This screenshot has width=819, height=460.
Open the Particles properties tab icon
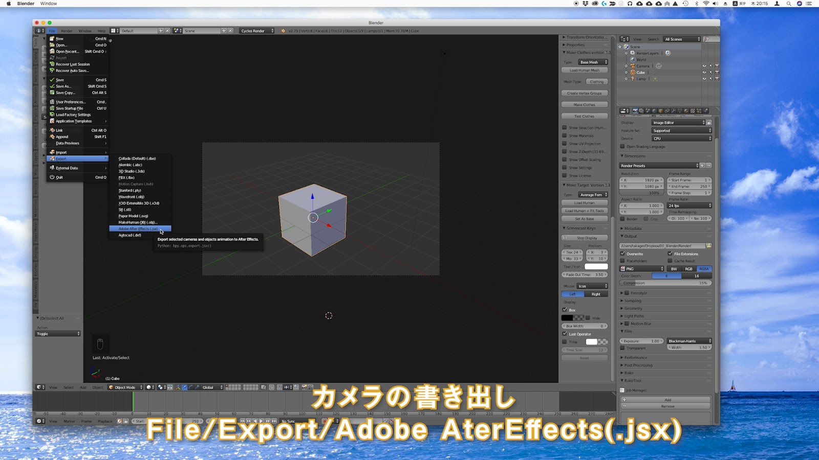[699, 110]
